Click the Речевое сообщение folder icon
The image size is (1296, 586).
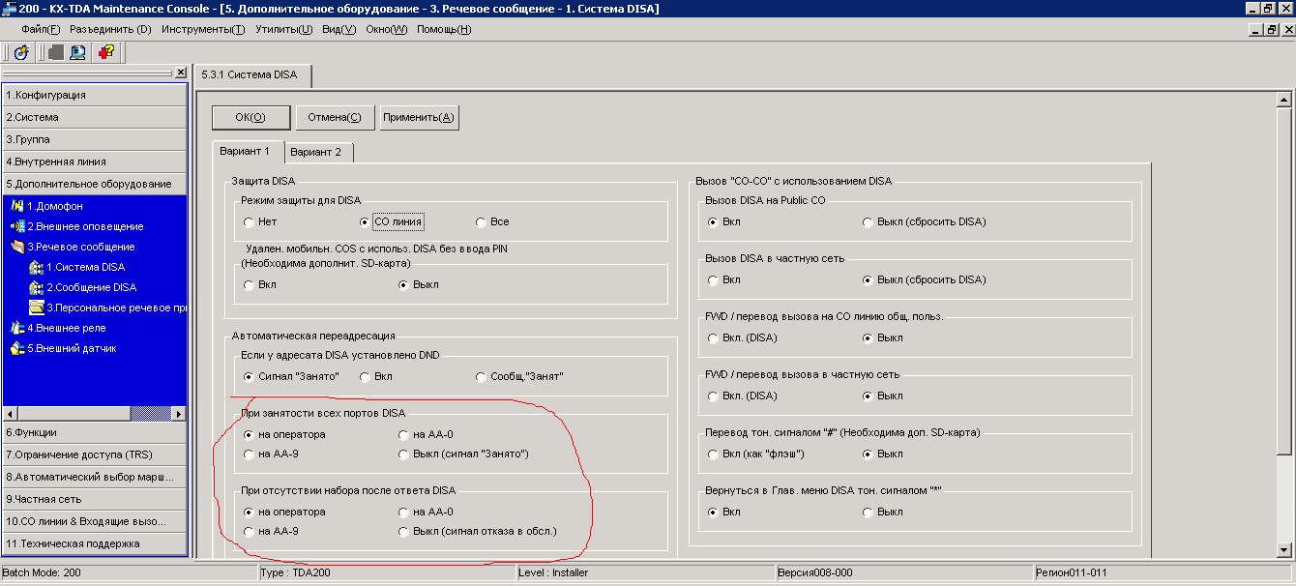point(17,247)
